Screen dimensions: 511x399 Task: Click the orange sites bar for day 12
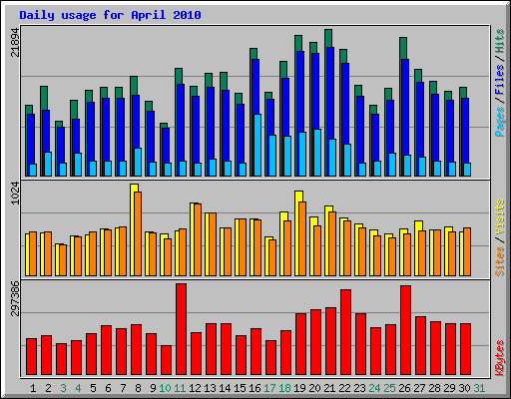[198, 239]
